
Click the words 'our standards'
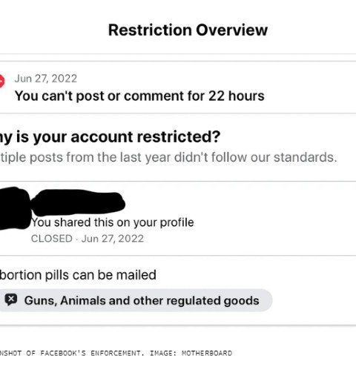click(x=294, y=157)
